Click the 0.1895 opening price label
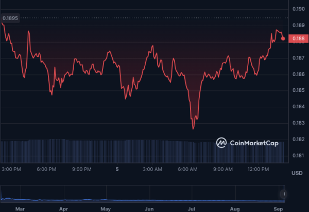 [10, 18]
